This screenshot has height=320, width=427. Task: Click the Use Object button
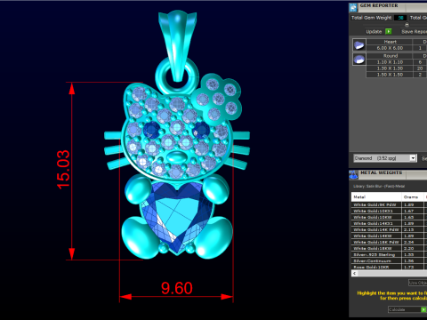417,283
